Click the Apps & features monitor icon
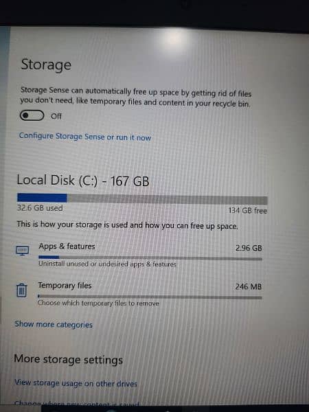Viewport: 309px width, 412px height. coord(23,251)
